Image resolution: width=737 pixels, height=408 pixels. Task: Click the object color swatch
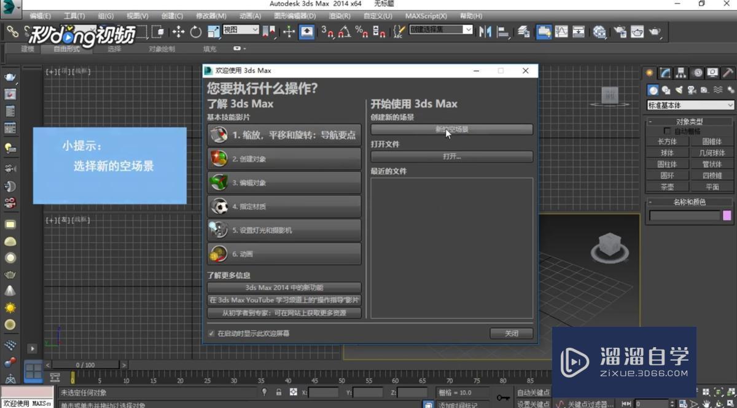pos(727,215)
